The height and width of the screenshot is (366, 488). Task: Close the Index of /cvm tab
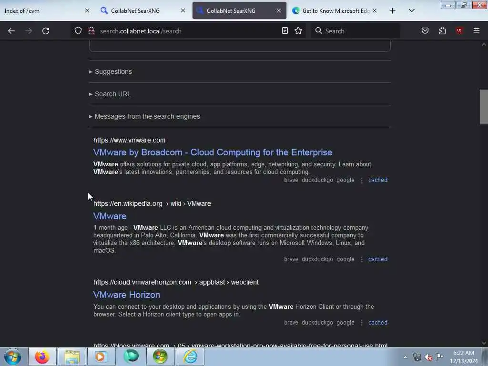point(87,10)
